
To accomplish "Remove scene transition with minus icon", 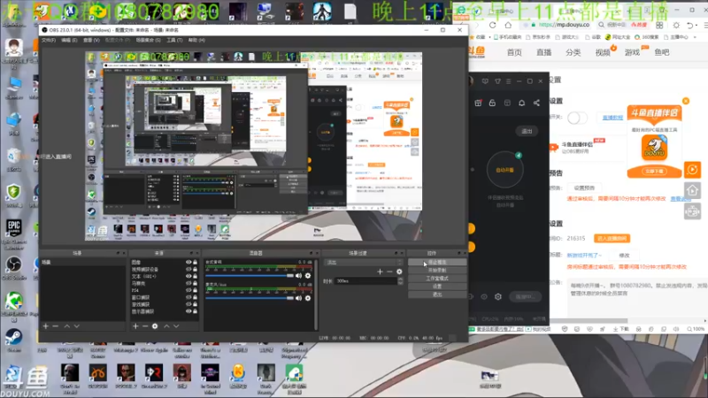I will click(389, 272).
